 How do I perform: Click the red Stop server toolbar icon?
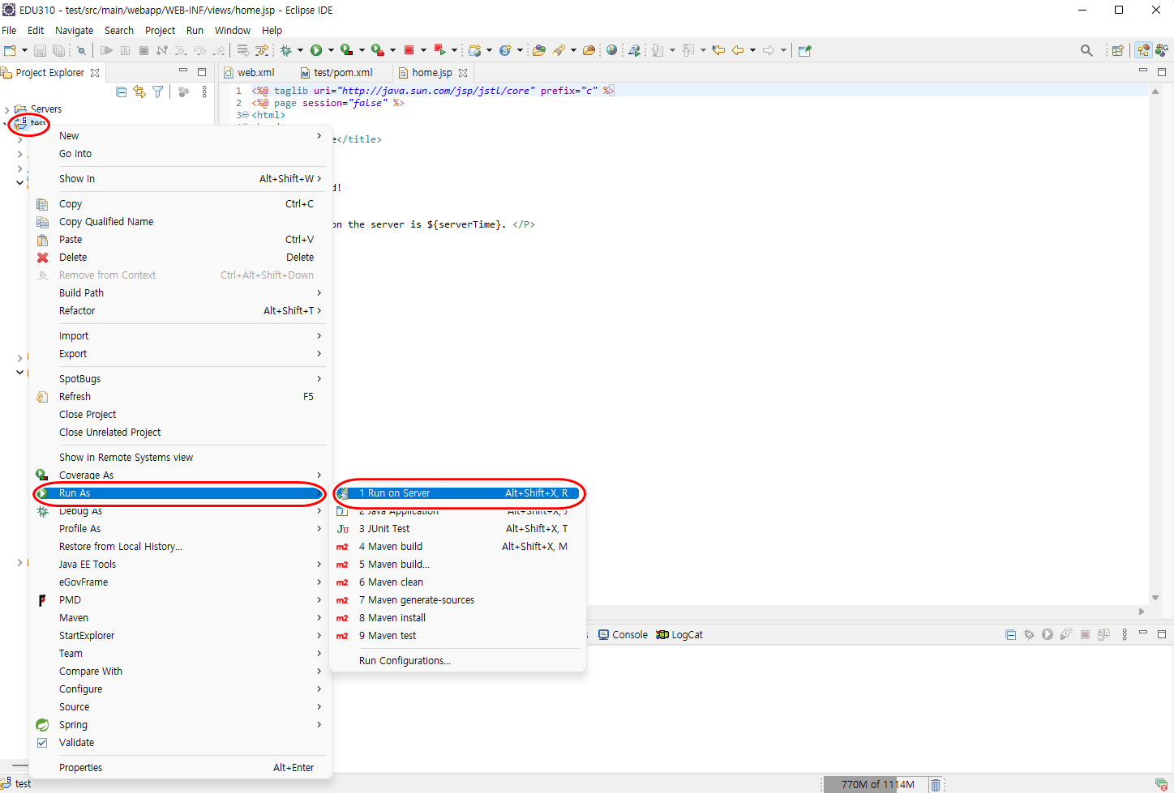[x=409, y=50]
